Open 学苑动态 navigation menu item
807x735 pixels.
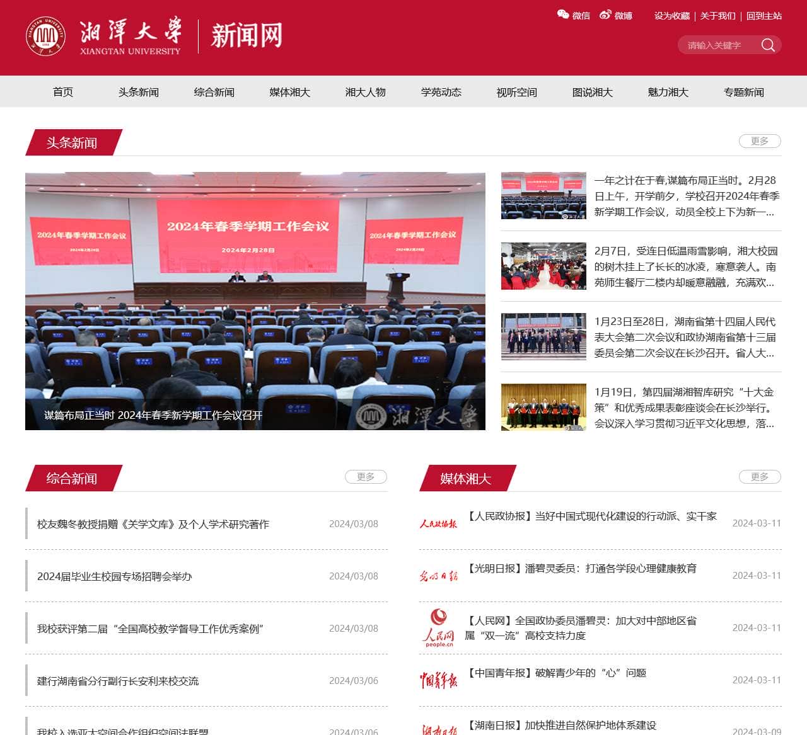click(441, 92)
